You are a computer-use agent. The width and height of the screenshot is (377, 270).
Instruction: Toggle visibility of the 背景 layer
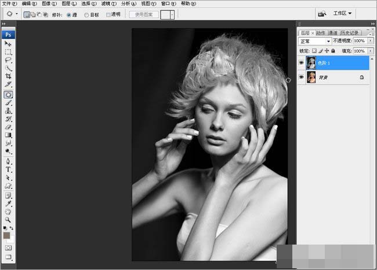pyautogui.click(x=301, y=77)
